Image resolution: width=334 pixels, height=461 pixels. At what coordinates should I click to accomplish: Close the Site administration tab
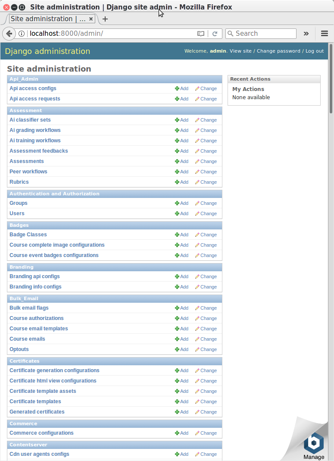pyautogui.click(x=91, y=19)
